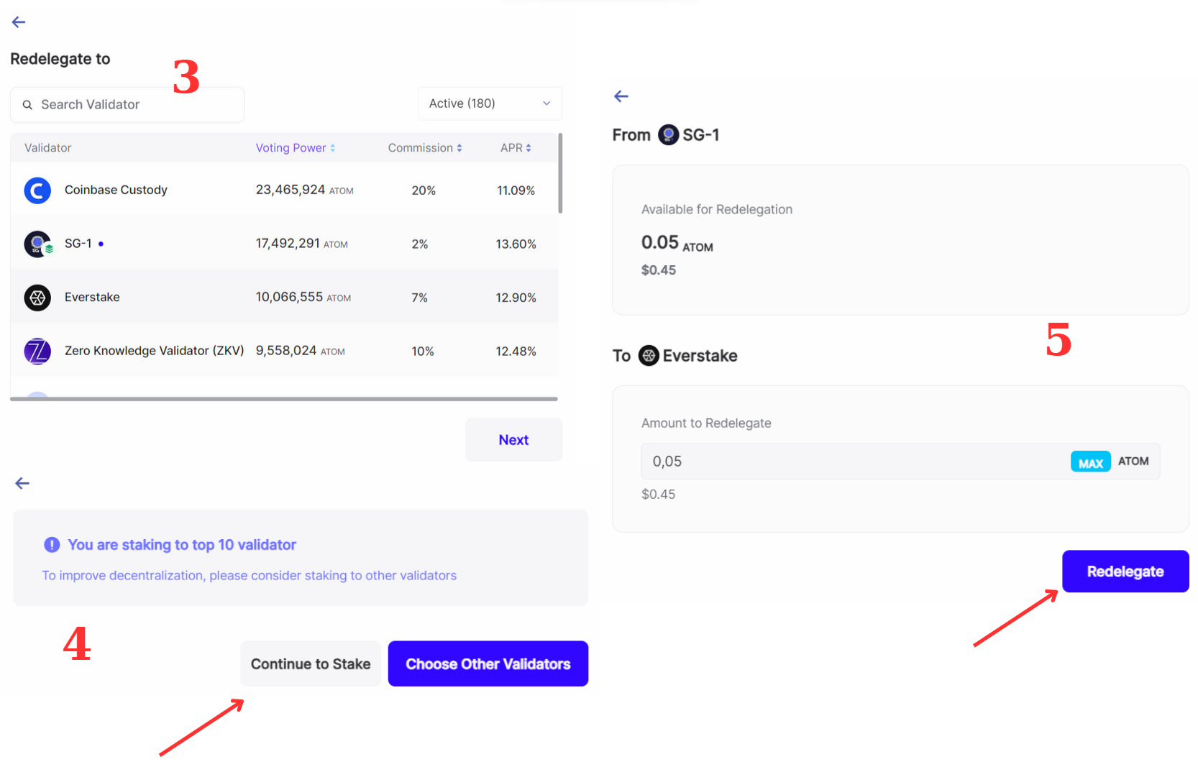Click the 13.60% APR cell
Viewport: 1198px width, 767px height.
click(516, 244)
